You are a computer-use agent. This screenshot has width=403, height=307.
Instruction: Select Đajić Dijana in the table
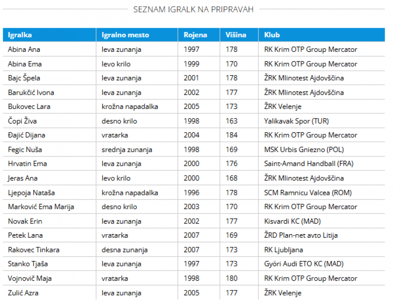(26, 135)
